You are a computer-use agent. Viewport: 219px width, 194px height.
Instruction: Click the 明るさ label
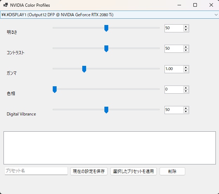point(12,32)
